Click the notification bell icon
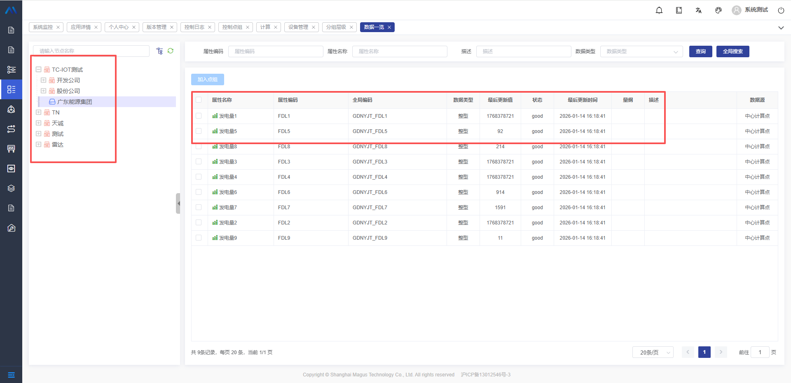This screenshot has width=791, height=383. coord(659,10)
